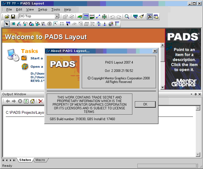Screen dimensions: 203x169
Task: Close the Output Window panel
Action: pyautogui.click(x=200, y=94)
